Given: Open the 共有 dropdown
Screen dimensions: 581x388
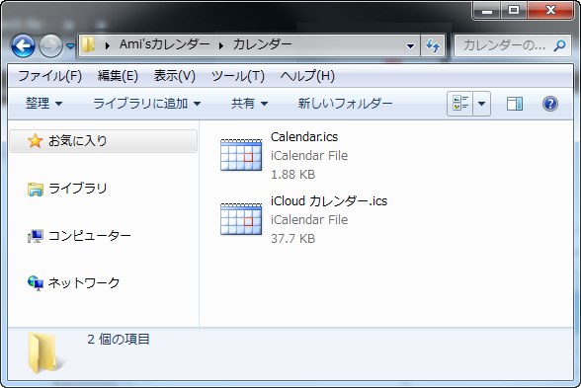Looking at the screenshot, I should click(249, 104).
